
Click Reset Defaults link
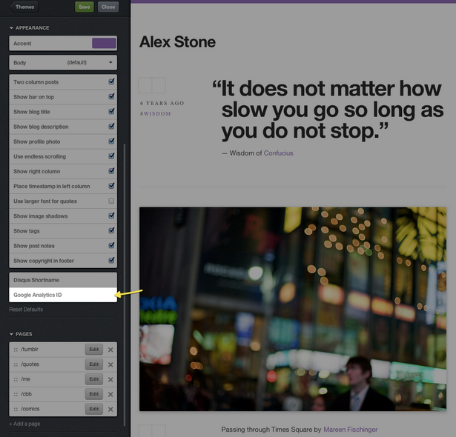(x=26, y=310)
